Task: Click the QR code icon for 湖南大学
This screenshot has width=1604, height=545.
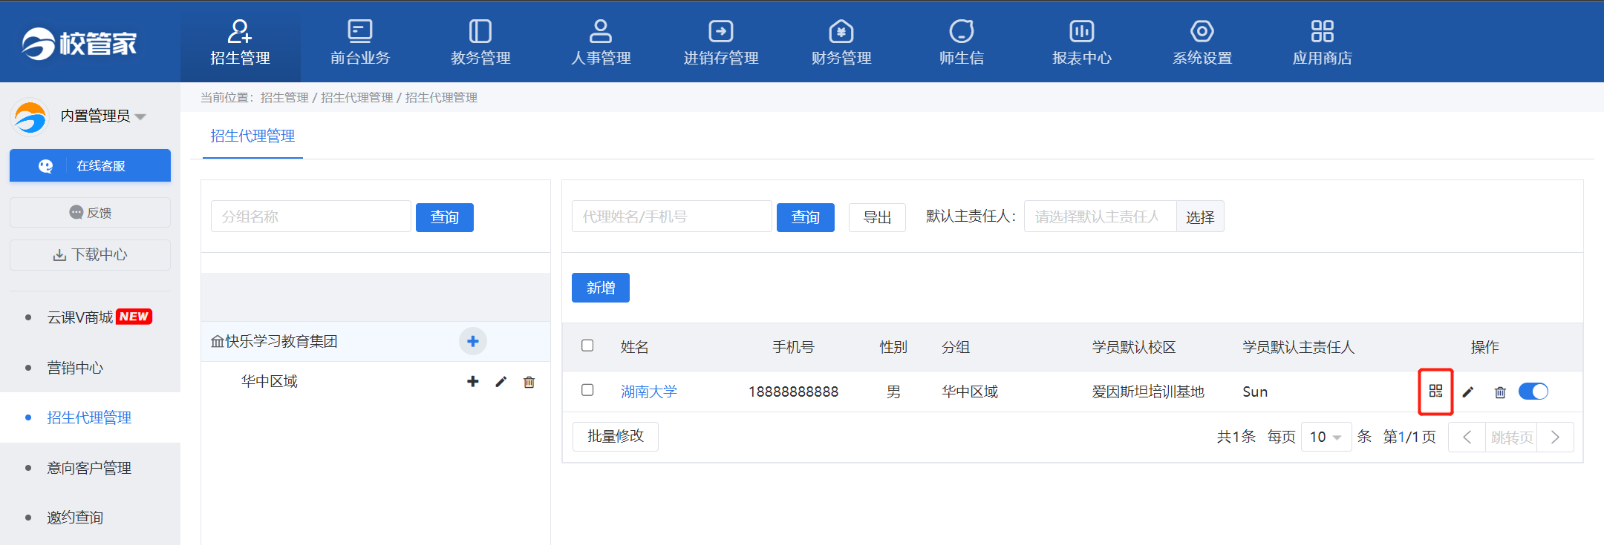Action: 1435,391
